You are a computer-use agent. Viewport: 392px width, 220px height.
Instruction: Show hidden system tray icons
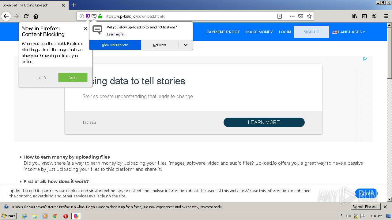point(341,216)
